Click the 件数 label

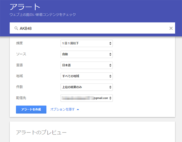pyautogui.click(x=19, y=87)
